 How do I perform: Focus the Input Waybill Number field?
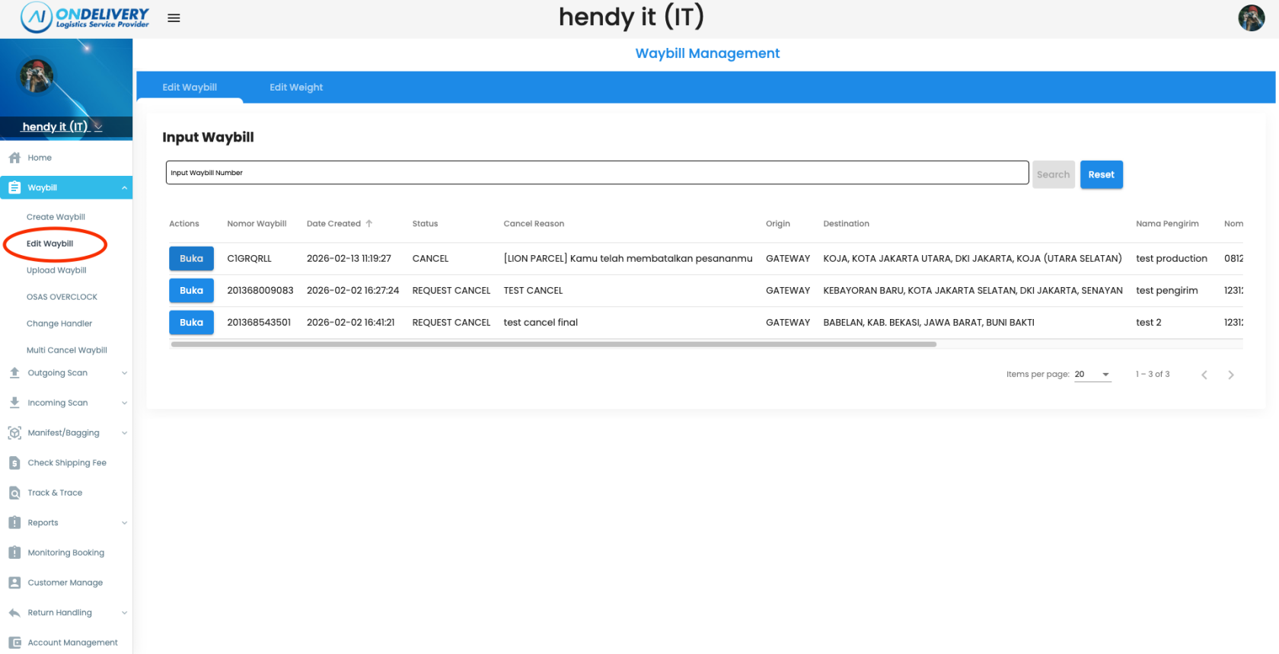click(597, 173)
